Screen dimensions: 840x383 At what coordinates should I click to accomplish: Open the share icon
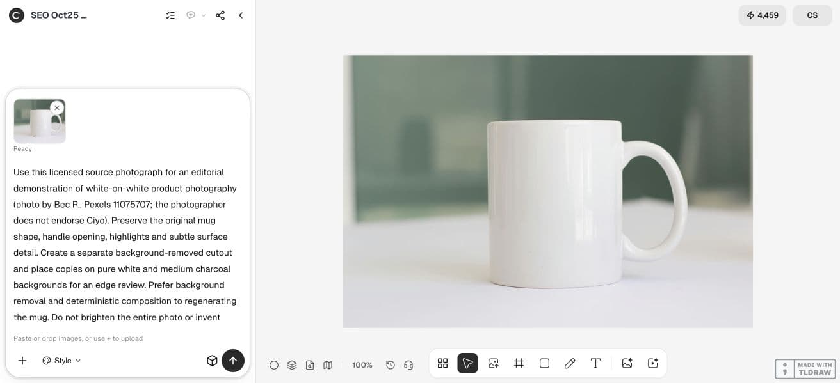click(220, 15)
